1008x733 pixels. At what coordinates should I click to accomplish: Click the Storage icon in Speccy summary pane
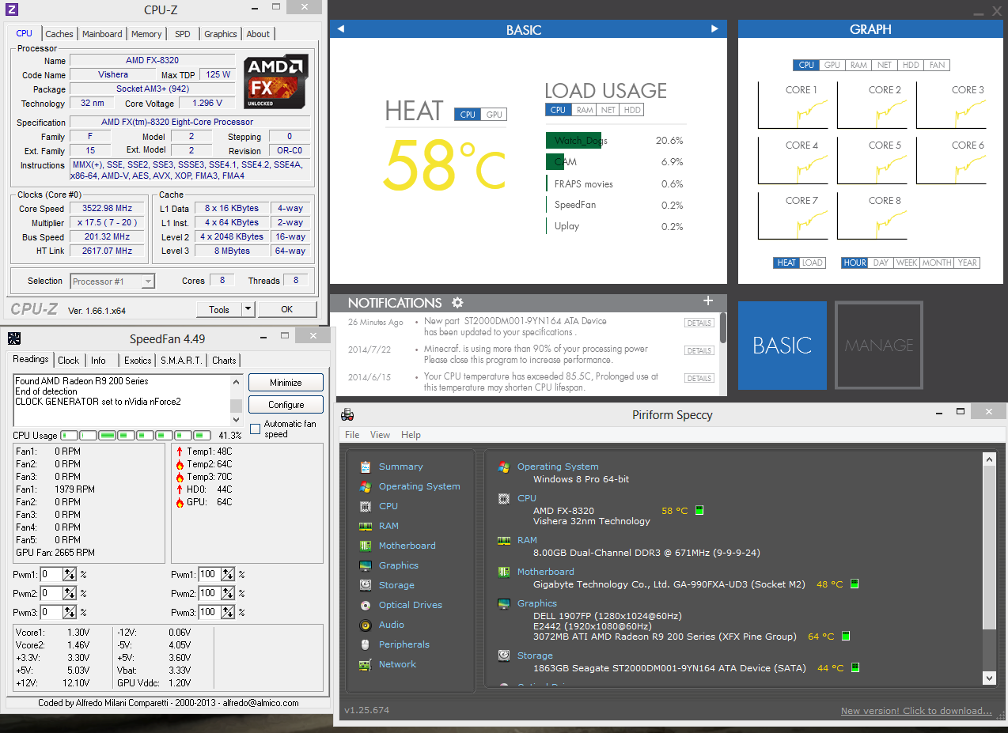(x=504, y=656)
